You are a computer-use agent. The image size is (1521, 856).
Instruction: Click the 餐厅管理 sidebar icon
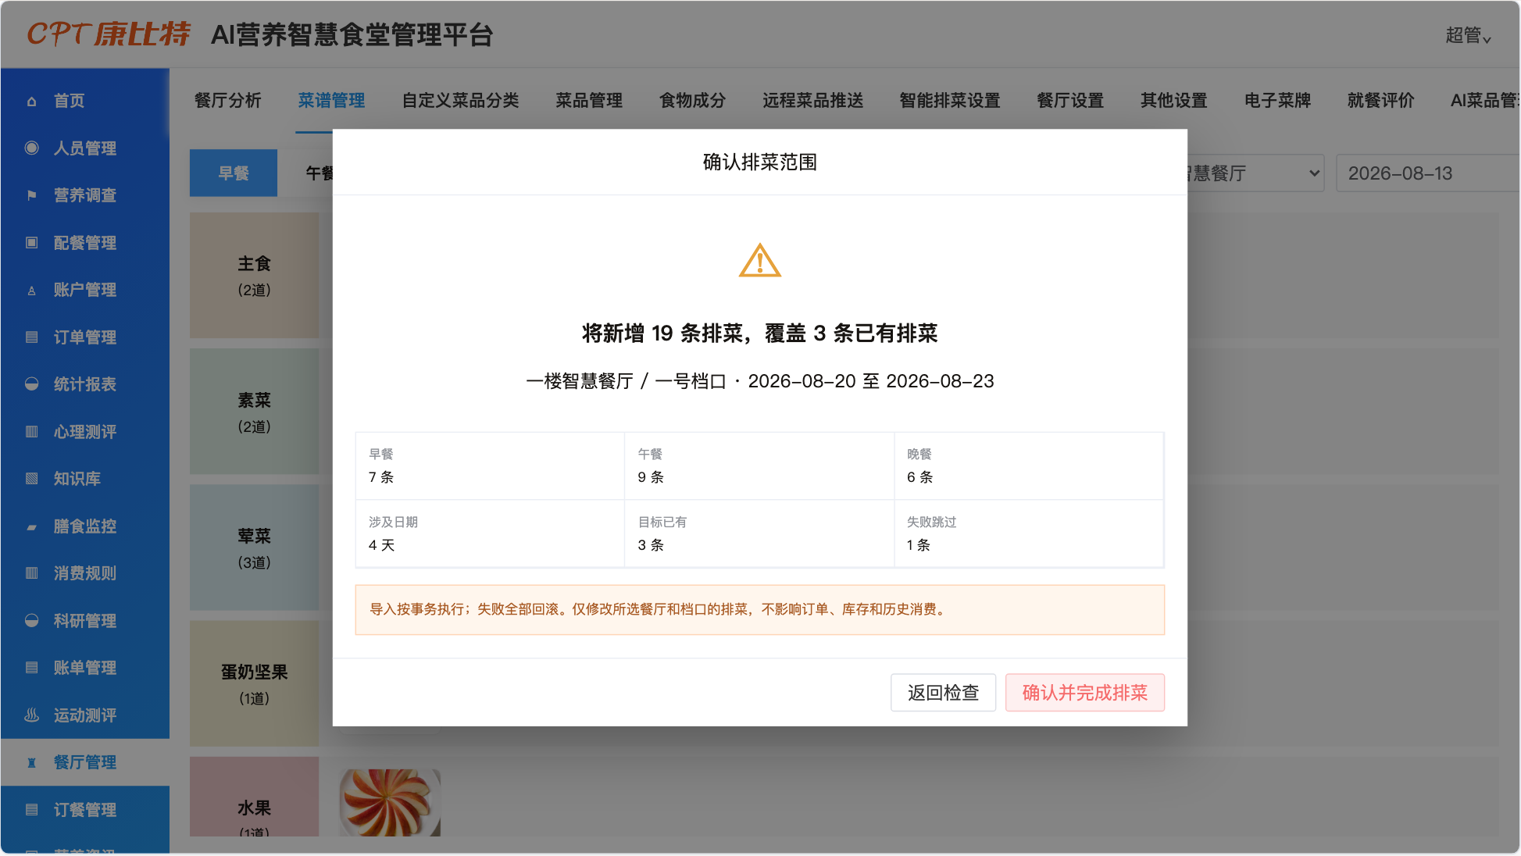pos(31,762)
